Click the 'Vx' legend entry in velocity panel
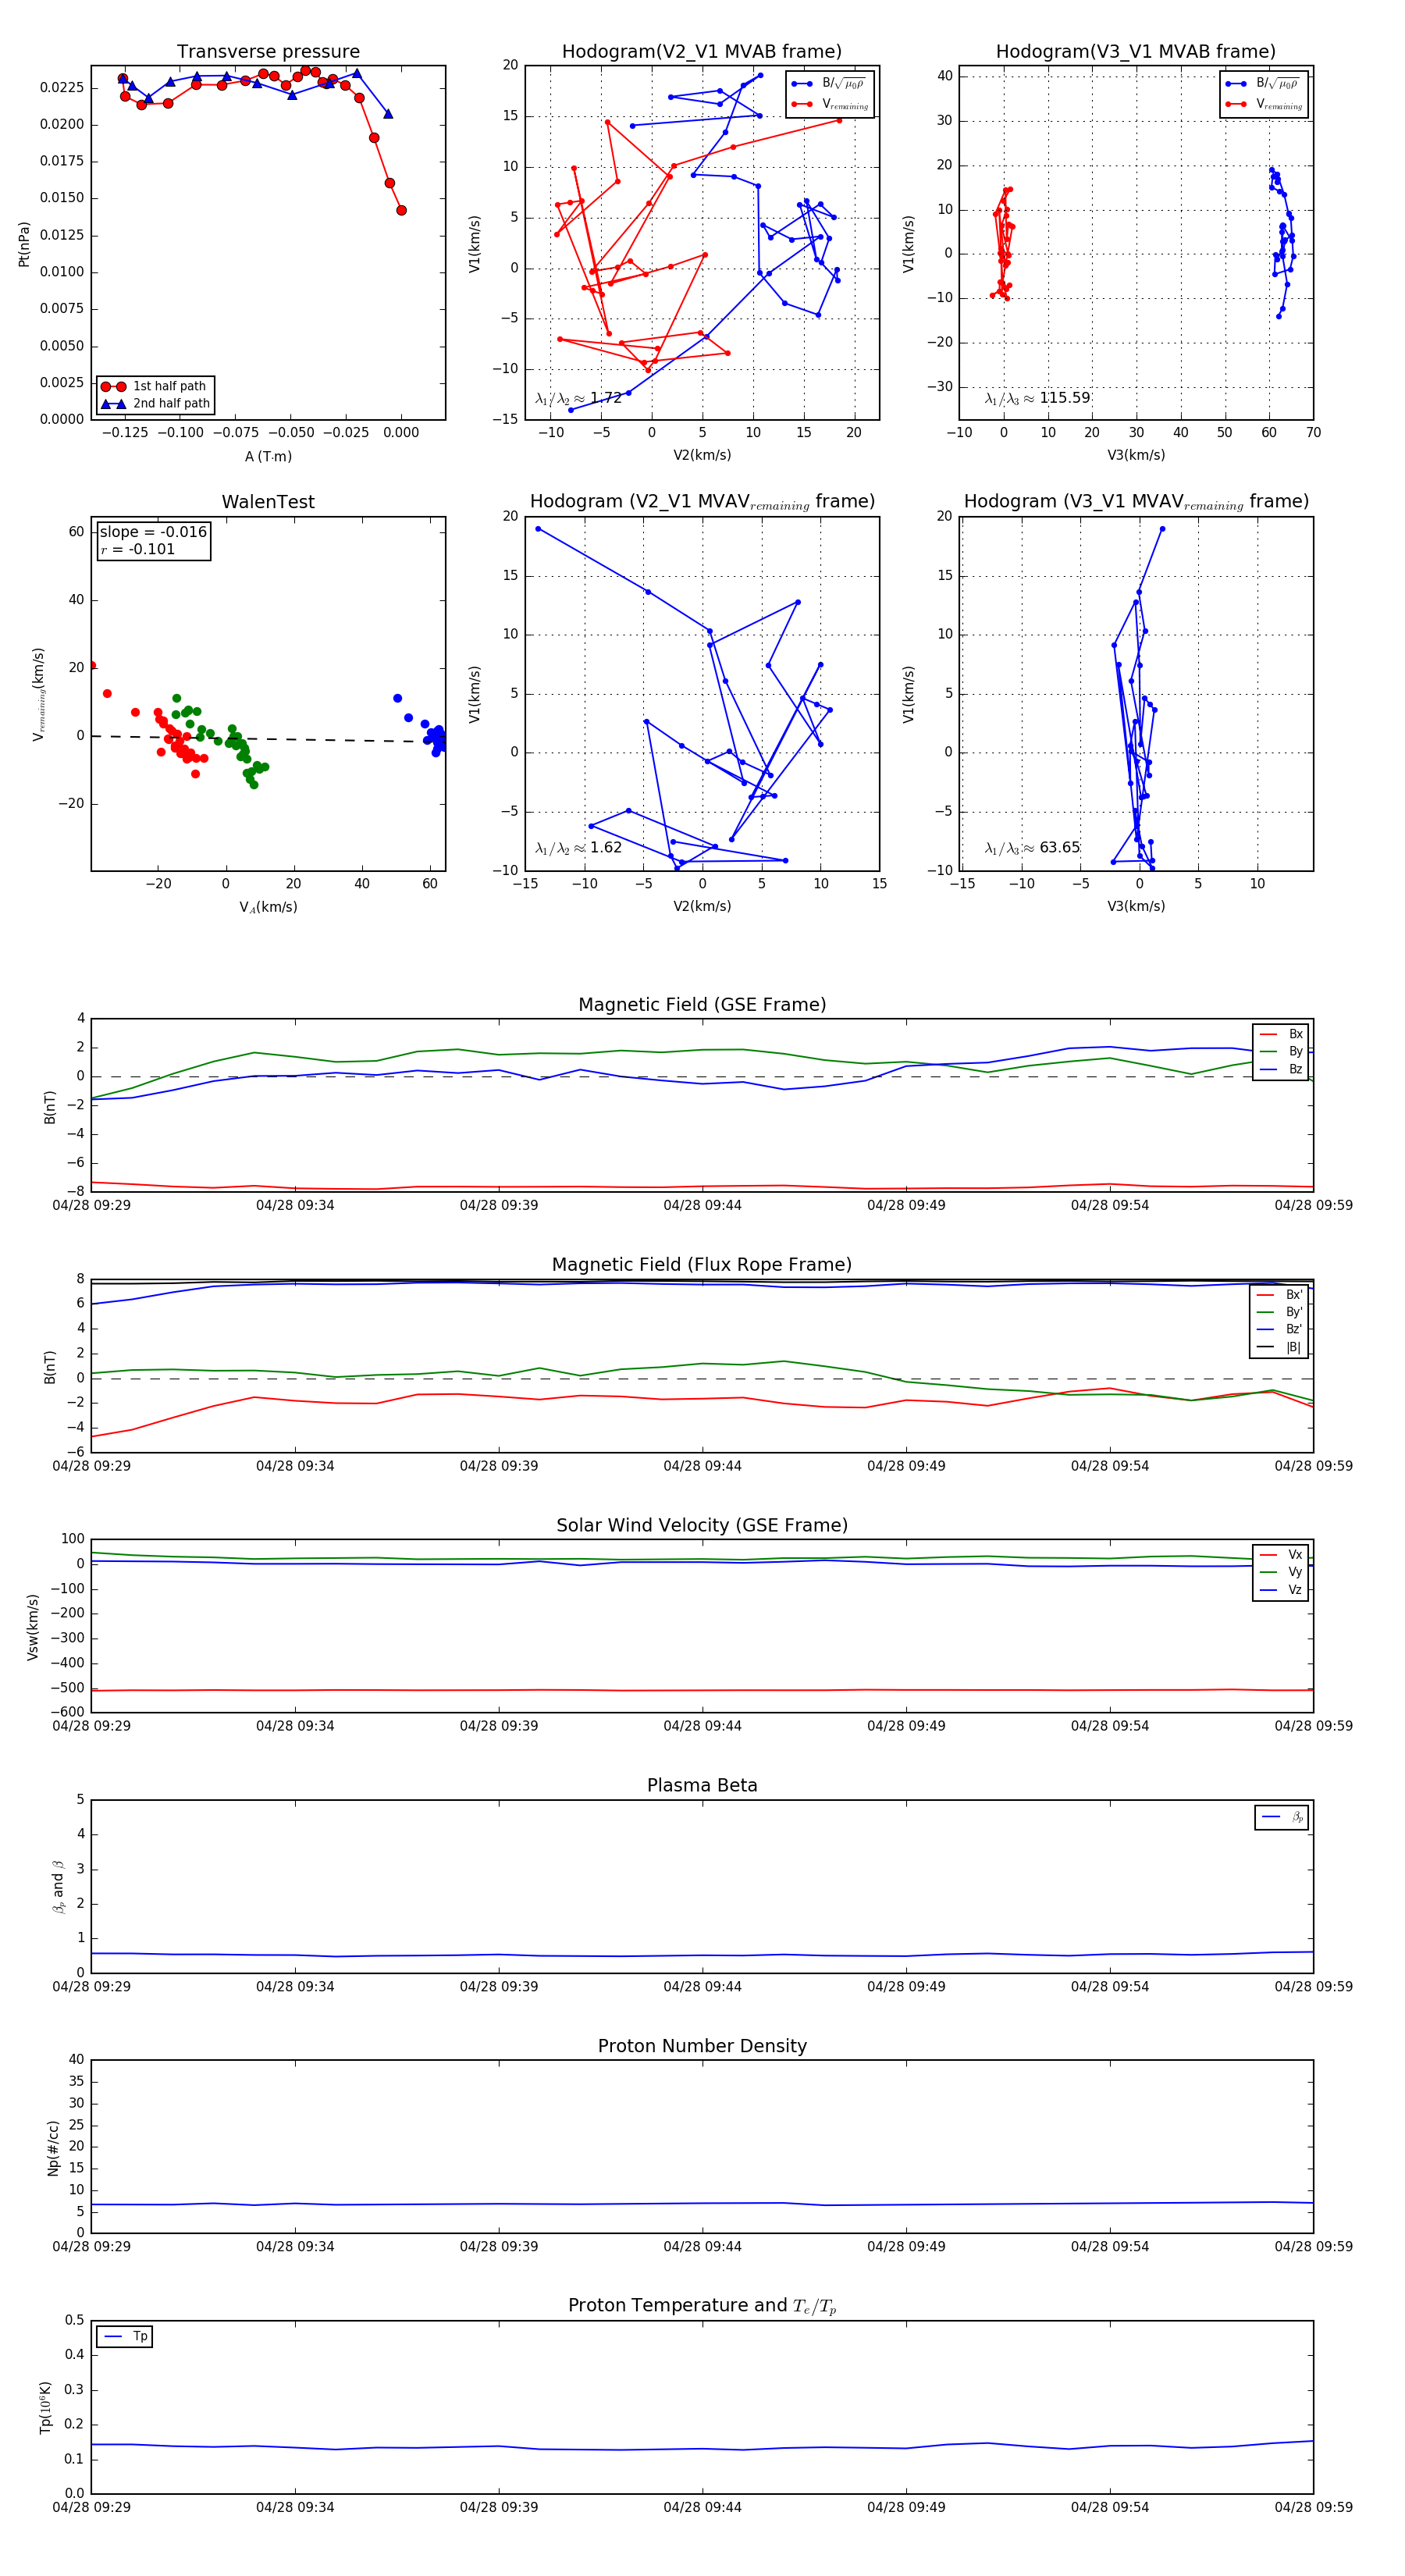 (1281, 1555)
